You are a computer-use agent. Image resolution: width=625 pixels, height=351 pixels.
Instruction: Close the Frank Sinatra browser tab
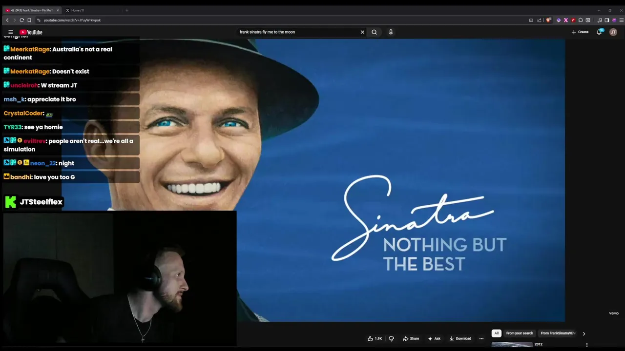(58, 10)
